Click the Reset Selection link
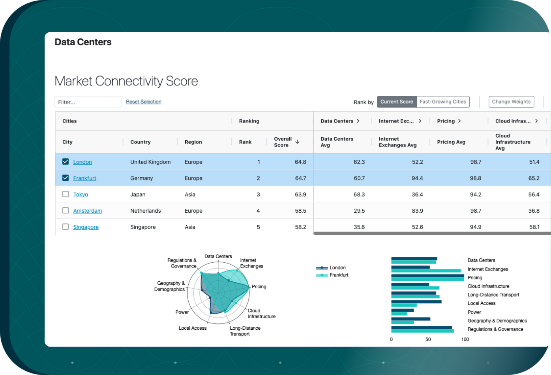551x375 pixels. click(x=144, y=102)
